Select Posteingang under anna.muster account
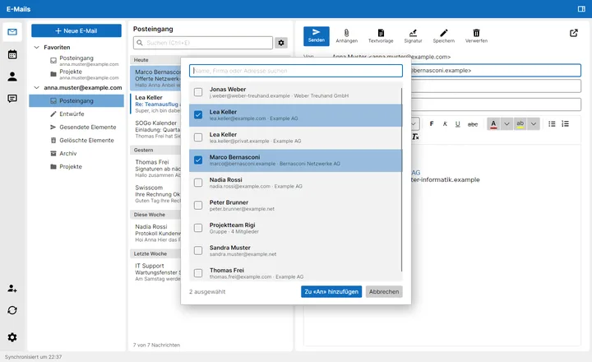 coord(76,101)
